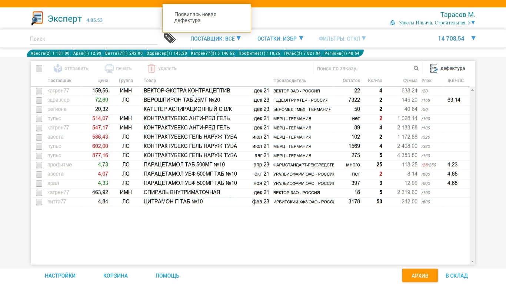Click the КАТЕТЕР АСПИРАЦИОННЫЙ С В/К product
506x284 pixels.
tap(188, 109)
